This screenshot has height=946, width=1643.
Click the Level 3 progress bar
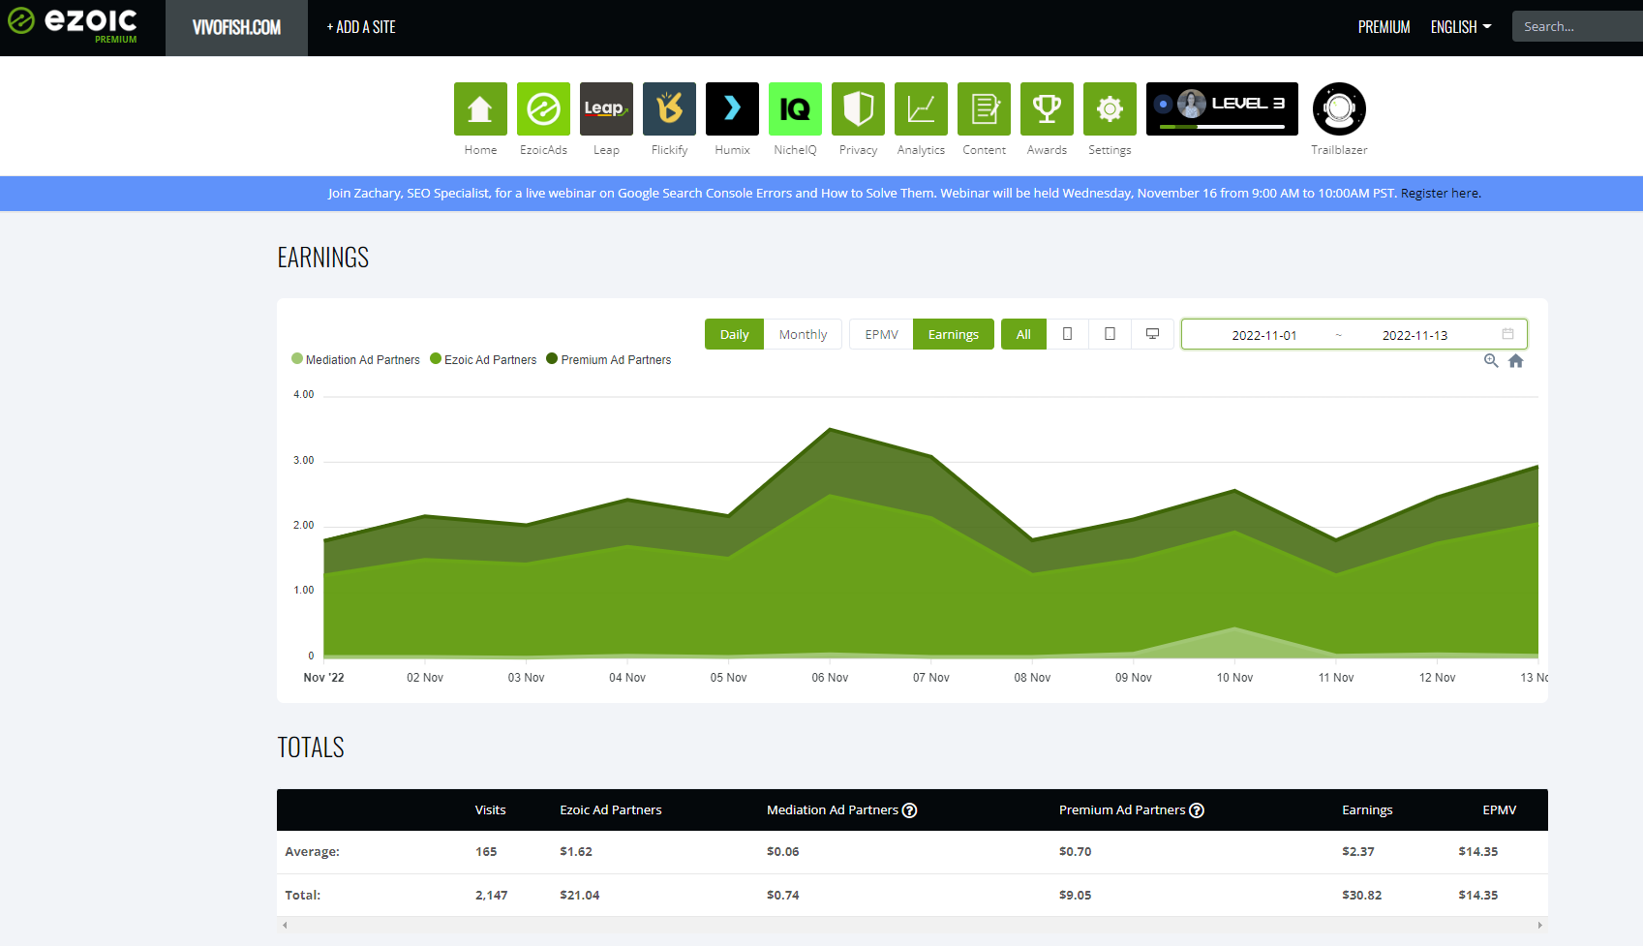click(x=1222, y=127)
